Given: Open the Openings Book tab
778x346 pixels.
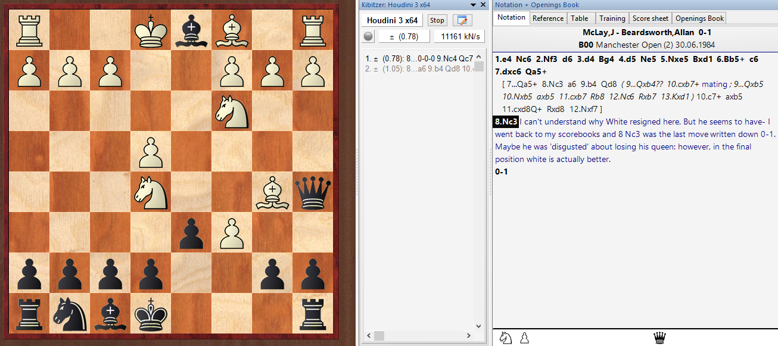Looking at the screenshot, I should coord(699,18).
